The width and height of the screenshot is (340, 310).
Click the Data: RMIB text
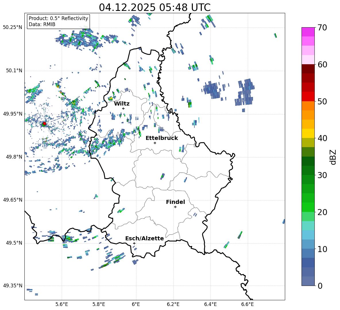point(42,24)
